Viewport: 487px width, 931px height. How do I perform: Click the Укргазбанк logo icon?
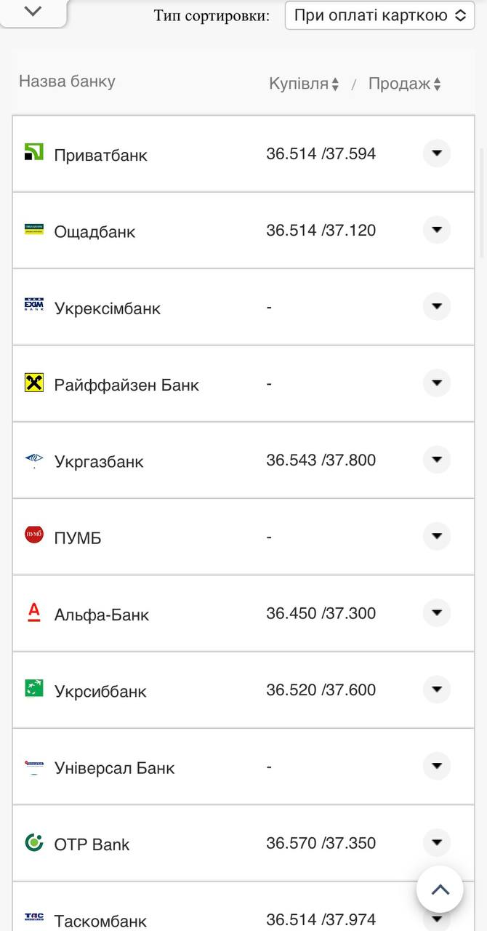(x=34, y=459)
